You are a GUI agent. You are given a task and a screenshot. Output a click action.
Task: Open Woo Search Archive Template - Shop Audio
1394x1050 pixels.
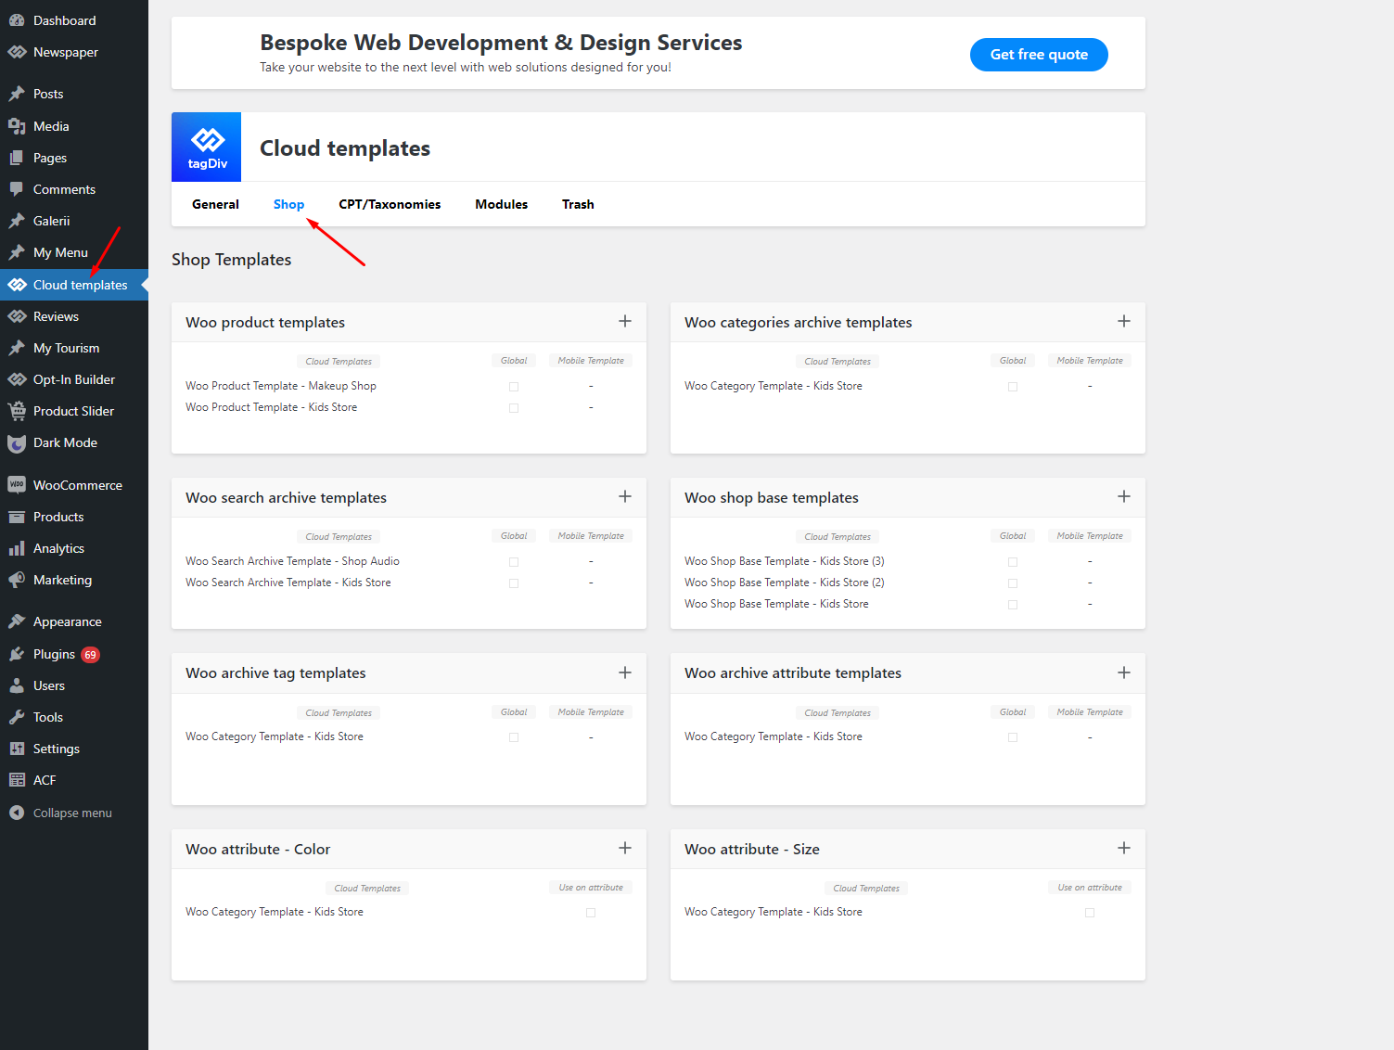coord(292,561)
